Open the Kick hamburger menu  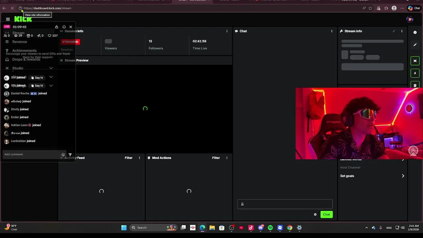coord(8,19)
